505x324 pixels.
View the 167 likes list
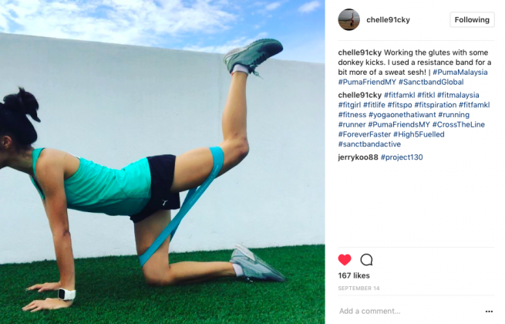(x=354, y=275)
